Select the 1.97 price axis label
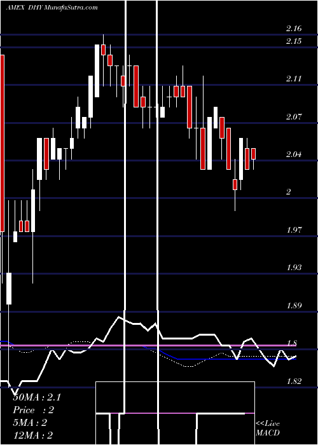The height and width of the screenshot is (445, 318). coord(294,229)
